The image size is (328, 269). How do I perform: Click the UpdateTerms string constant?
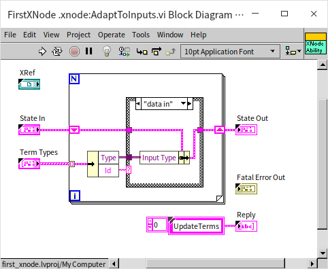[196, 226]
